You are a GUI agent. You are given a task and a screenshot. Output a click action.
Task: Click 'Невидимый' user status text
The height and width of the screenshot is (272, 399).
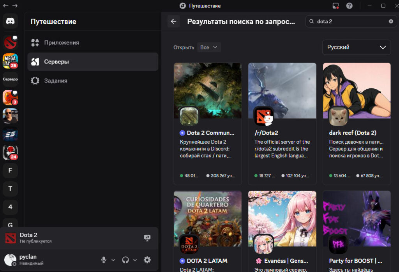(31, 263)
